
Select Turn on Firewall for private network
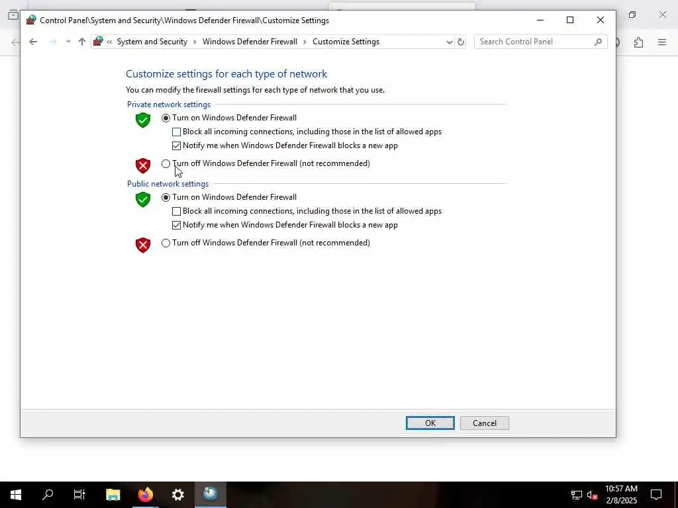click(166, 118)
